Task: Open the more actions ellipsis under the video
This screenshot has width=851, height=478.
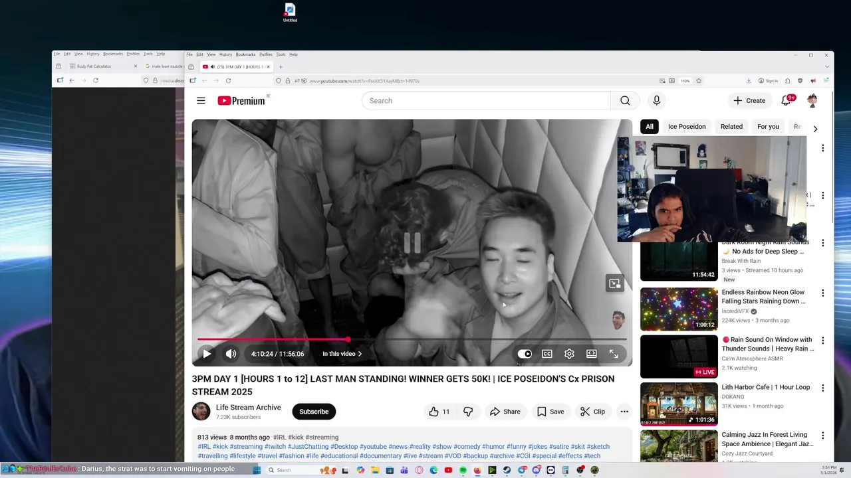Action: (624, 412)
